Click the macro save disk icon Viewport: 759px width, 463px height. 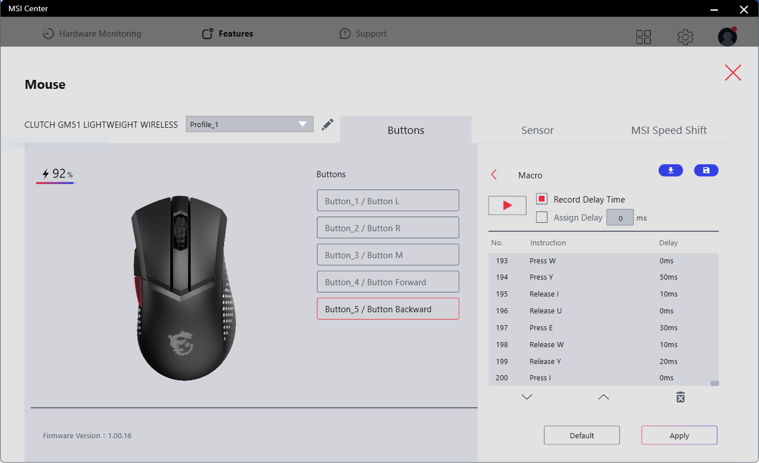[x=706, y=170]
